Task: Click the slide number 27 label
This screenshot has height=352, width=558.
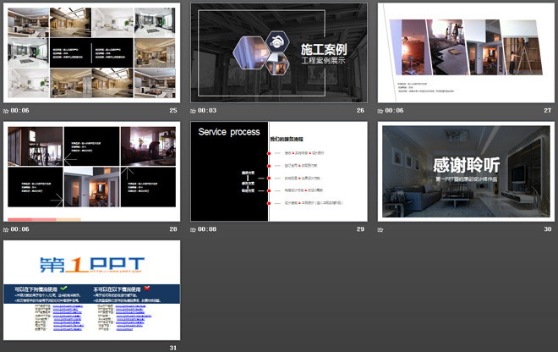Action: (x=547, y=111)
